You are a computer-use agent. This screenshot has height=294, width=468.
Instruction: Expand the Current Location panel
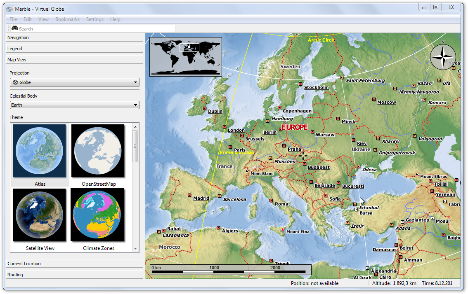(75, 263)
